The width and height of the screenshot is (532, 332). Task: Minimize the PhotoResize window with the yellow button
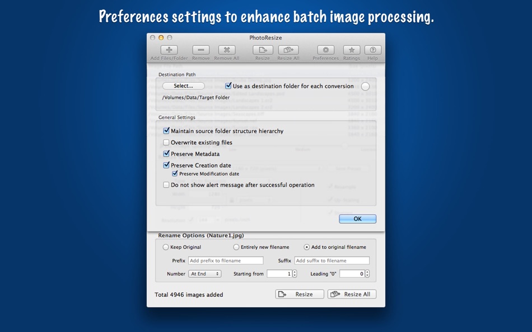click(x=161, y=37)
